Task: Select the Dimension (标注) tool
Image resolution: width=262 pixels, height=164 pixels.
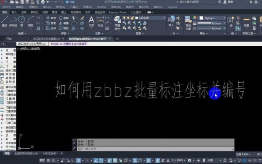Action: coord(100,22)
